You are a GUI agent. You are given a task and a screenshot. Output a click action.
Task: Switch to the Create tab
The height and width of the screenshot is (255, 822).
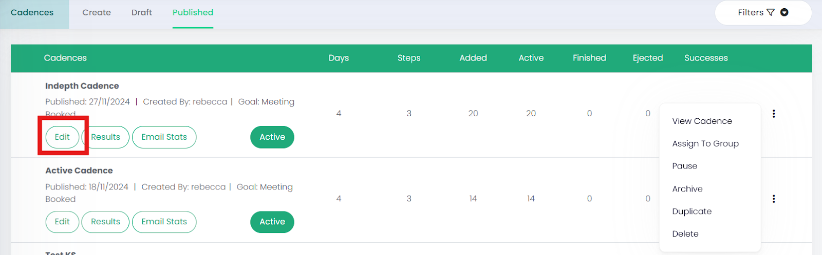97,12
